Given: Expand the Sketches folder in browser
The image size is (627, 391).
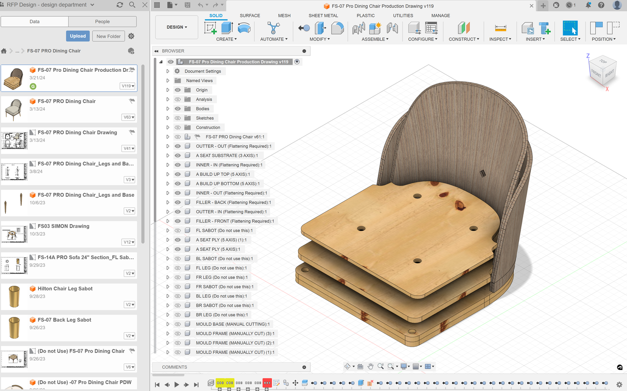Looking at the screenshot, I should [x=168, y=118].
